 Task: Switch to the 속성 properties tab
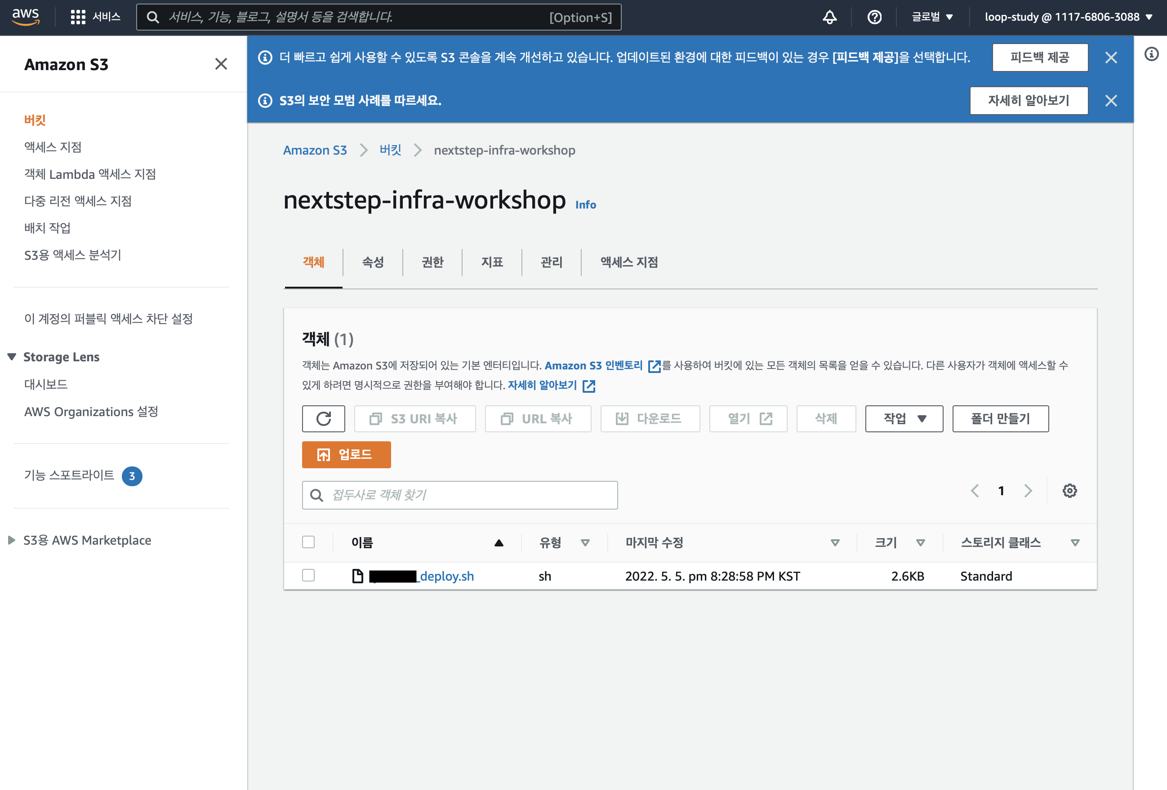click(373, 262)
